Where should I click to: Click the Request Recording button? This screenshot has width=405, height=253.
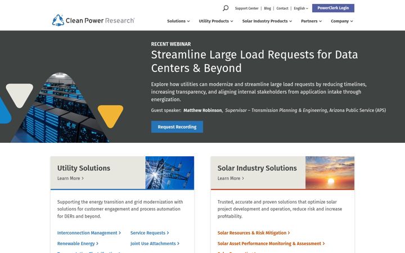pyautogui.click(x=177, y=126)
